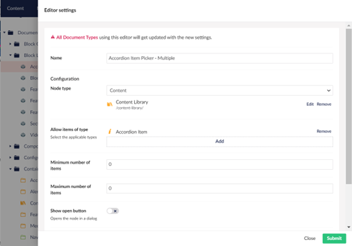The height and width of the screenshot is (246, 352).
Task: Click the Accordion Item info icon
Action: click(109, 132)
